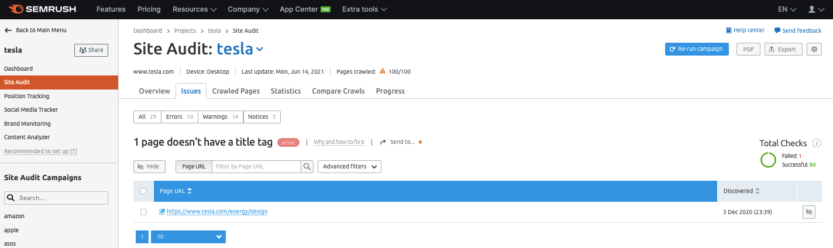Filter issues by Warnings 14
This screenshot has height=248, width=833.
click(x=221, y=117)
